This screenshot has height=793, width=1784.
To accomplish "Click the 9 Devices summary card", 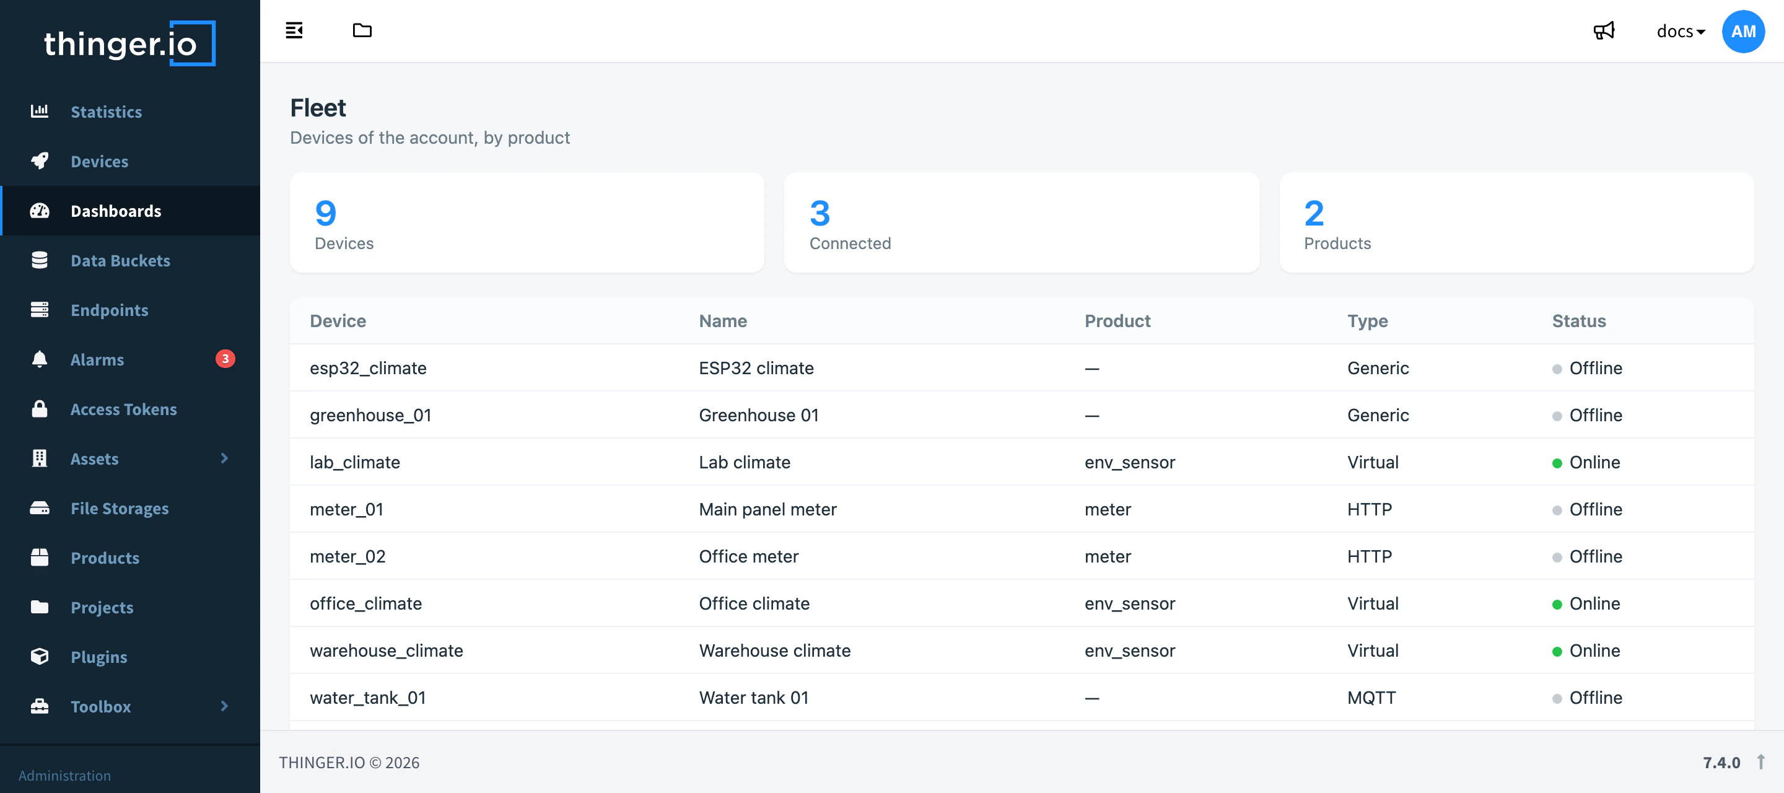I will coord(527,223).
